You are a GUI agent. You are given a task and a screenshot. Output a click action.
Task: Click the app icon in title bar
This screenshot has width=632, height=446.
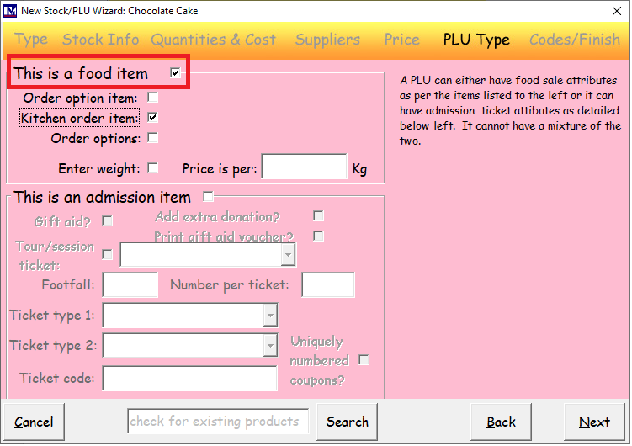pos(10,10)
